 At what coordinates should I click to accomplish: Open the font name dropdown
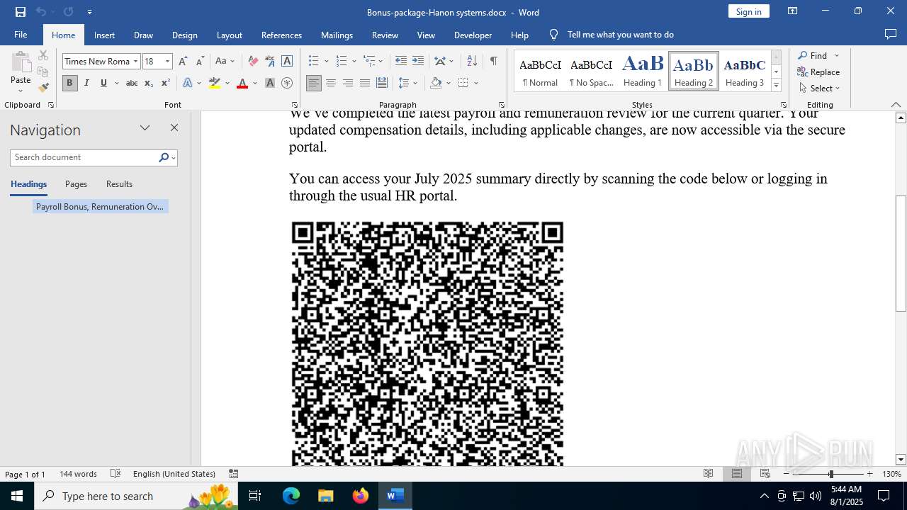135,61
